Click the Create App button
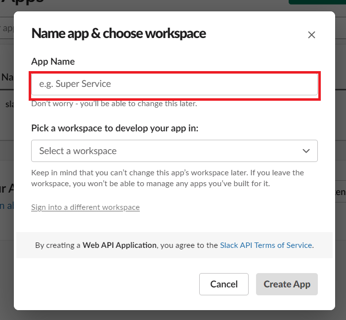Viewport: 346px width, 320px height. 287,284
